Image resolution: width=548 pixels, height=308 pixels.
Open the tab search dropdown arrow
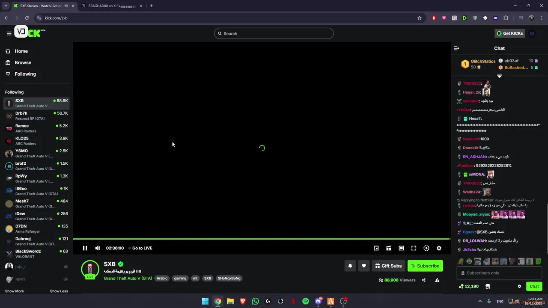(x=6, y=6)
